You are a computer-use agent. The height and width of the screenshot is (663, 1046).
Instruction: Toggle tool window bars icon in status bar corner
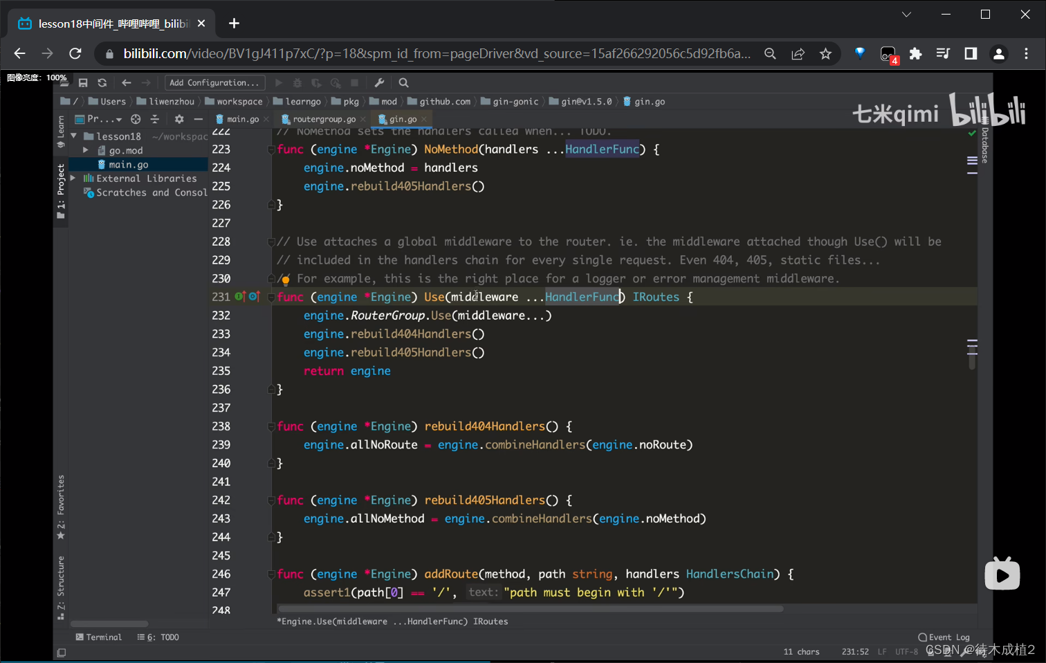[62, 653]
